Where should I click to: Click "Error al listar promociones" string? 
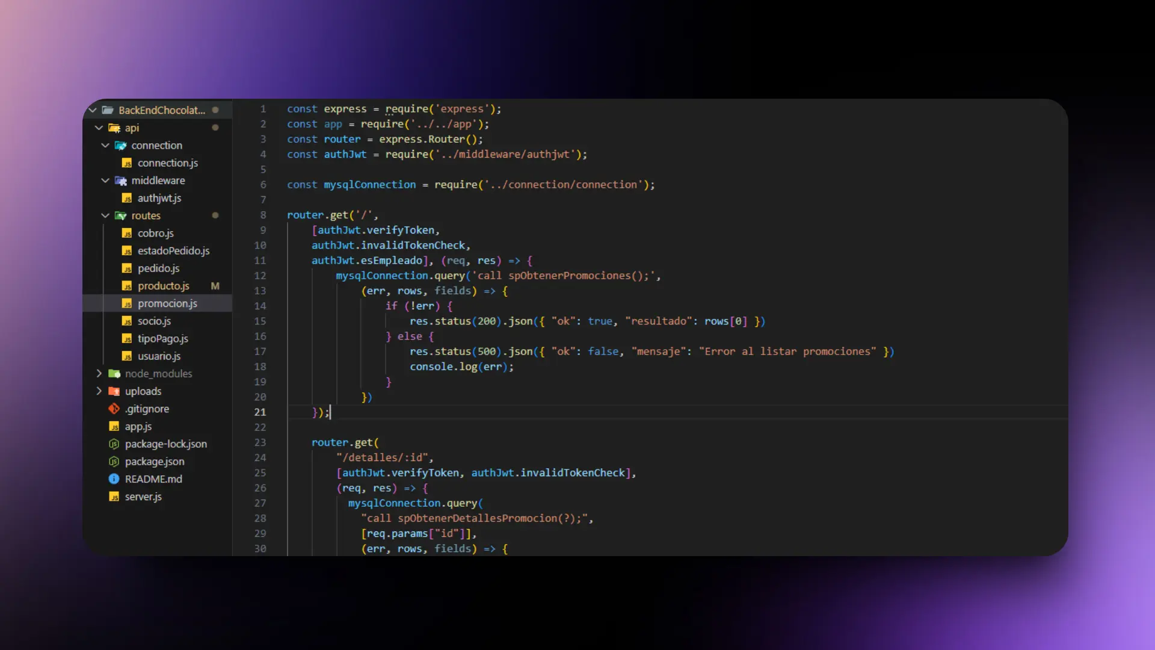787,351
